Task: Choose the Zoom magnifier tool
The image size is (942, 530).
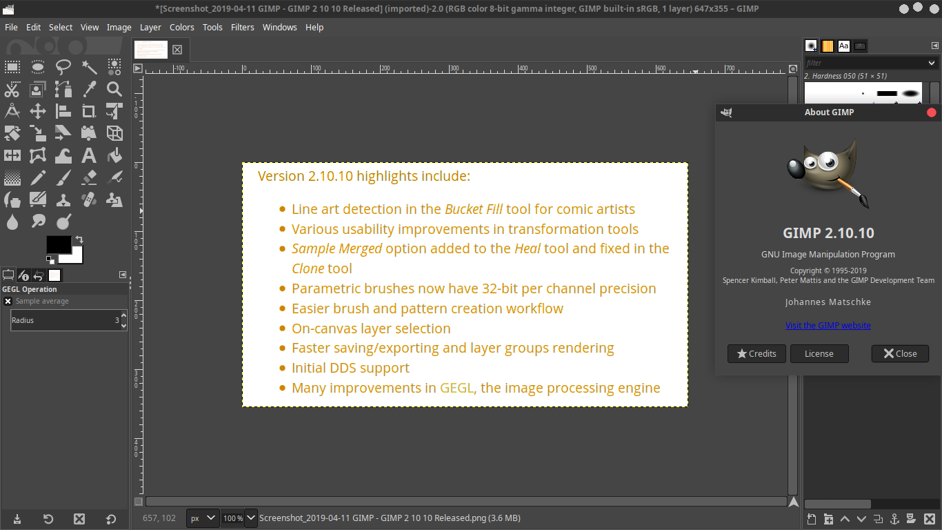Action: tap(114, 89)
